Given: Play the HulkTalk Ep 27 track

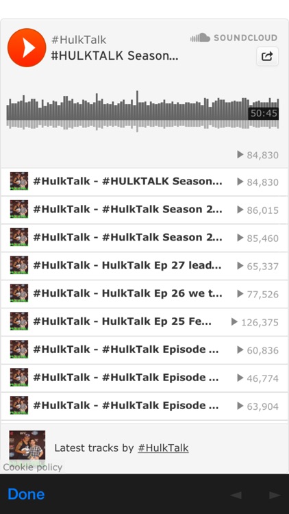Looking at the screenshot, I should (144, 266).
